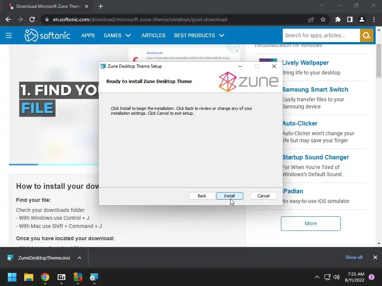The width and height of the screenshot is (382, 286).
Task: Click the video progress bar
Action: click(x=54, y=164)
